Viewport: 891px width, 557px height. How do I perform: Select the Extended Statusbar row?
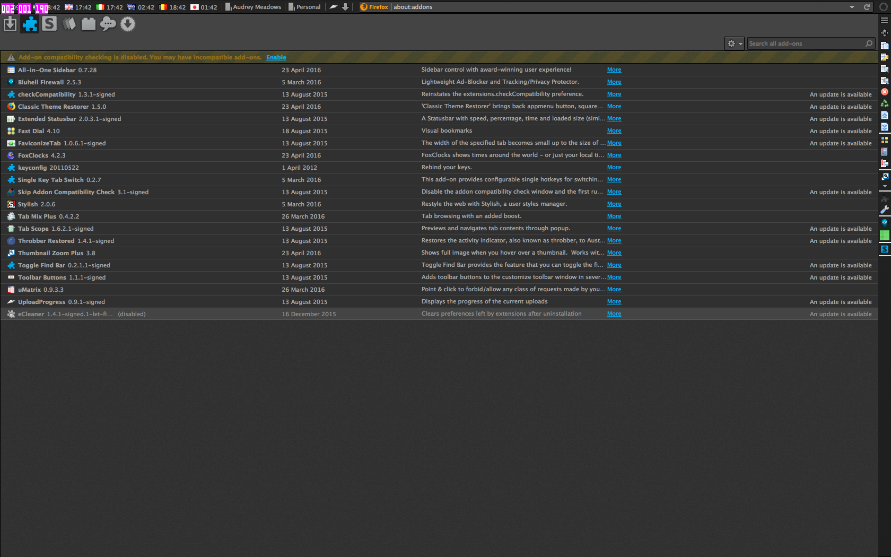click(439, 119)
